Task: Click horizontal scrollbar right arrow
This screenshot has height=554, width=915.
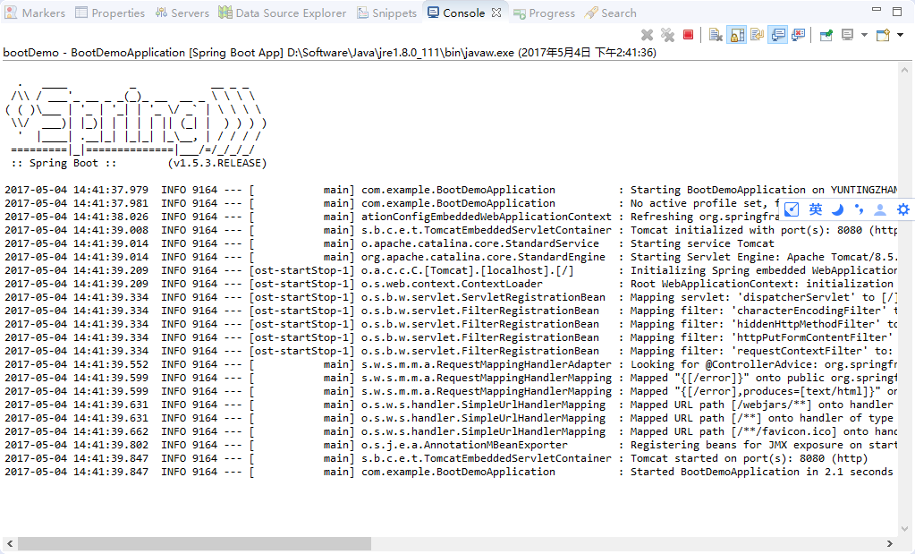Action: point(889,543)
